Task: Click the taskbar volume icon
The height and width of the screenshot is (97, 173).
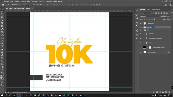Action: 161,95
